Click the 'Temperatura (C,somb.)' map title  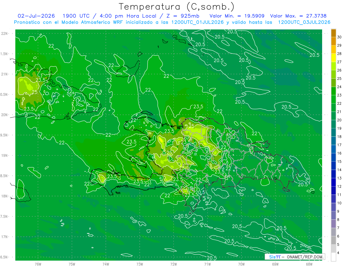[x=176, y=7]
